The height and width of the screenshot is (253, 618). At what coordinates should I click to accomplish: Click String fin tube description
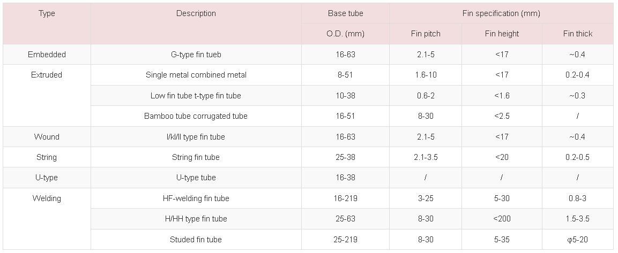pos(196,157)
